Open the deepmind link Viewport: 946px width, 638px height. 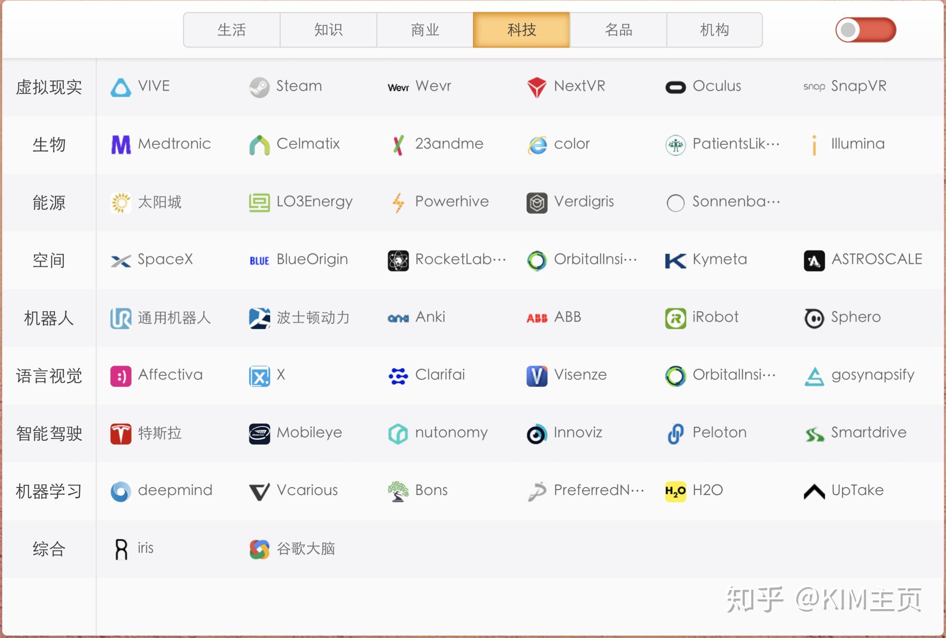175,490
